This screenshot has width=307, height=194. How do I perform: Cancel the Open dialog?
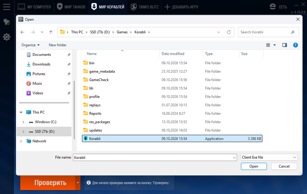click(x=284, y=166)
